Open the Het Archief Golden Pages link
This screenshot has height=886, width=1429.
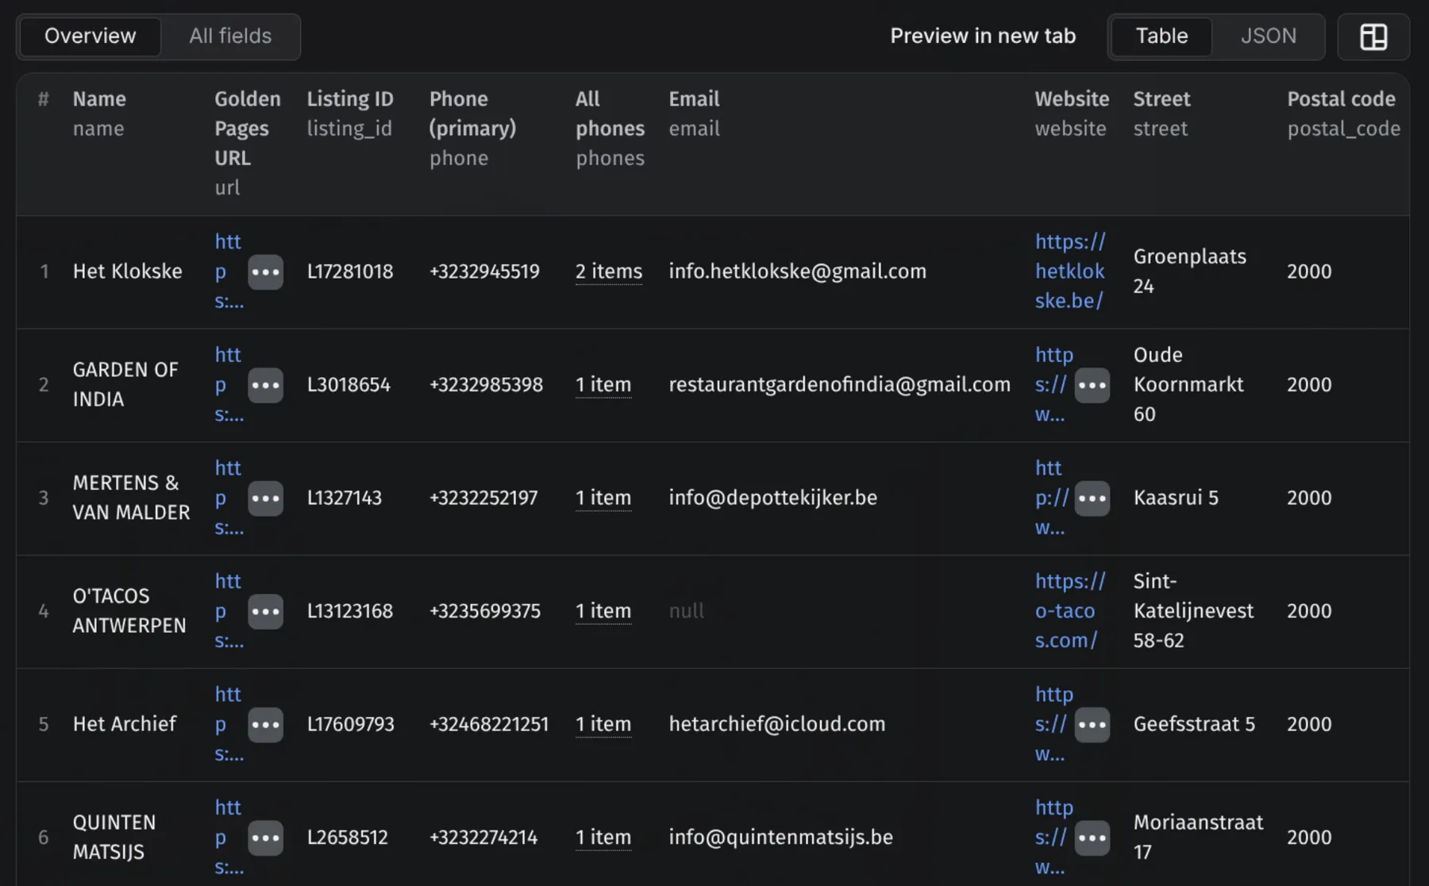229,724
